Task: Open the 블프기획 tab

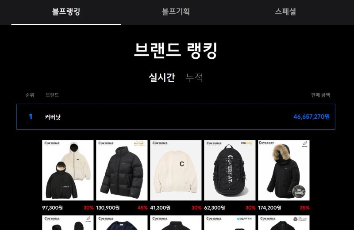Action: [176, 12]
